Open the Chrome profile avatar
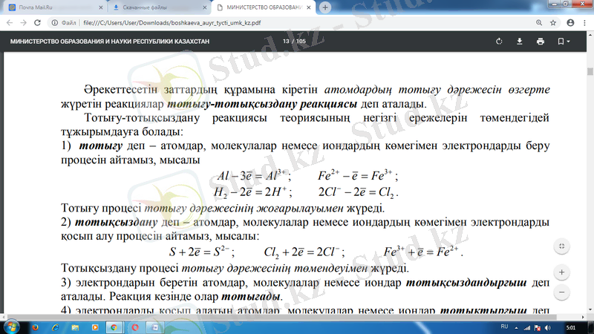This screenshot has width=594, height=334. (x=570, y=23)
